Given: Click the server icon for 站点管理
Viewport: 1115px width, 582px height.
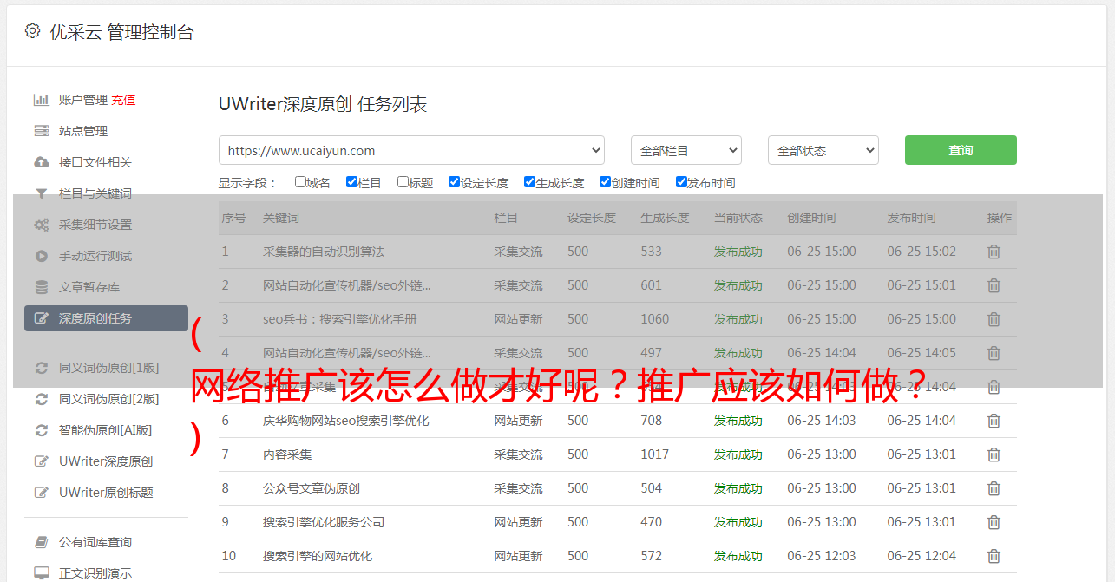Looking at the screenshot, I should coord(41,131).
